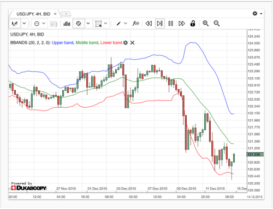
Task: Select the USD/JPY, 4H, BID tab
Action: [33, 14]
